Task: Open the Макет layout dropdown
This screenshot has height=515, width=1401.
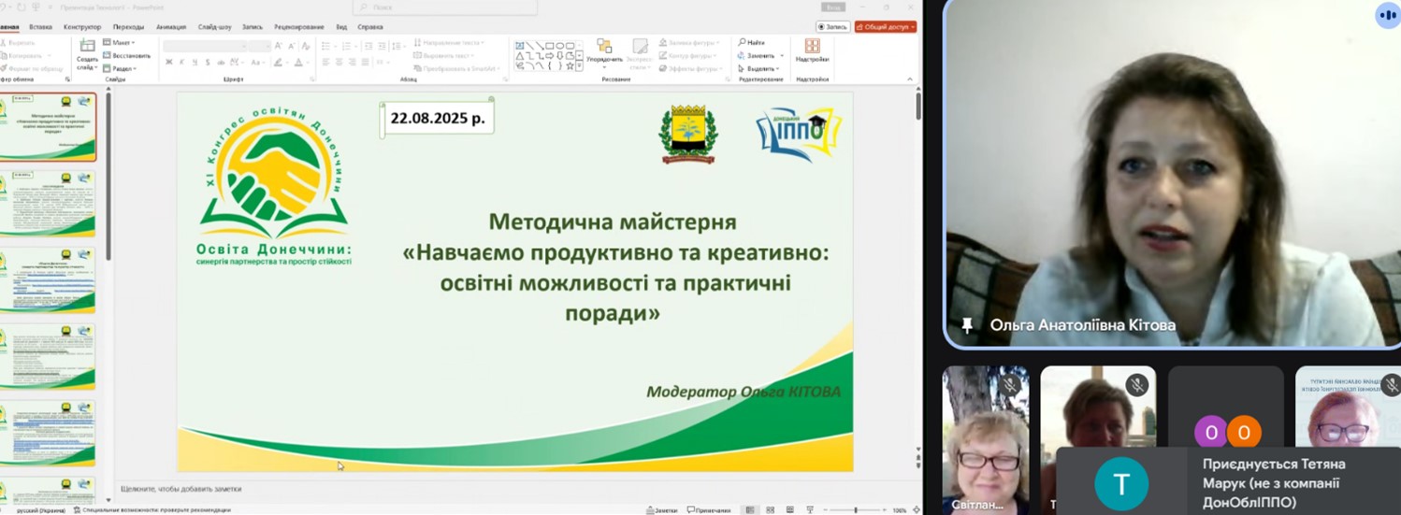Action: click(119, 43)
